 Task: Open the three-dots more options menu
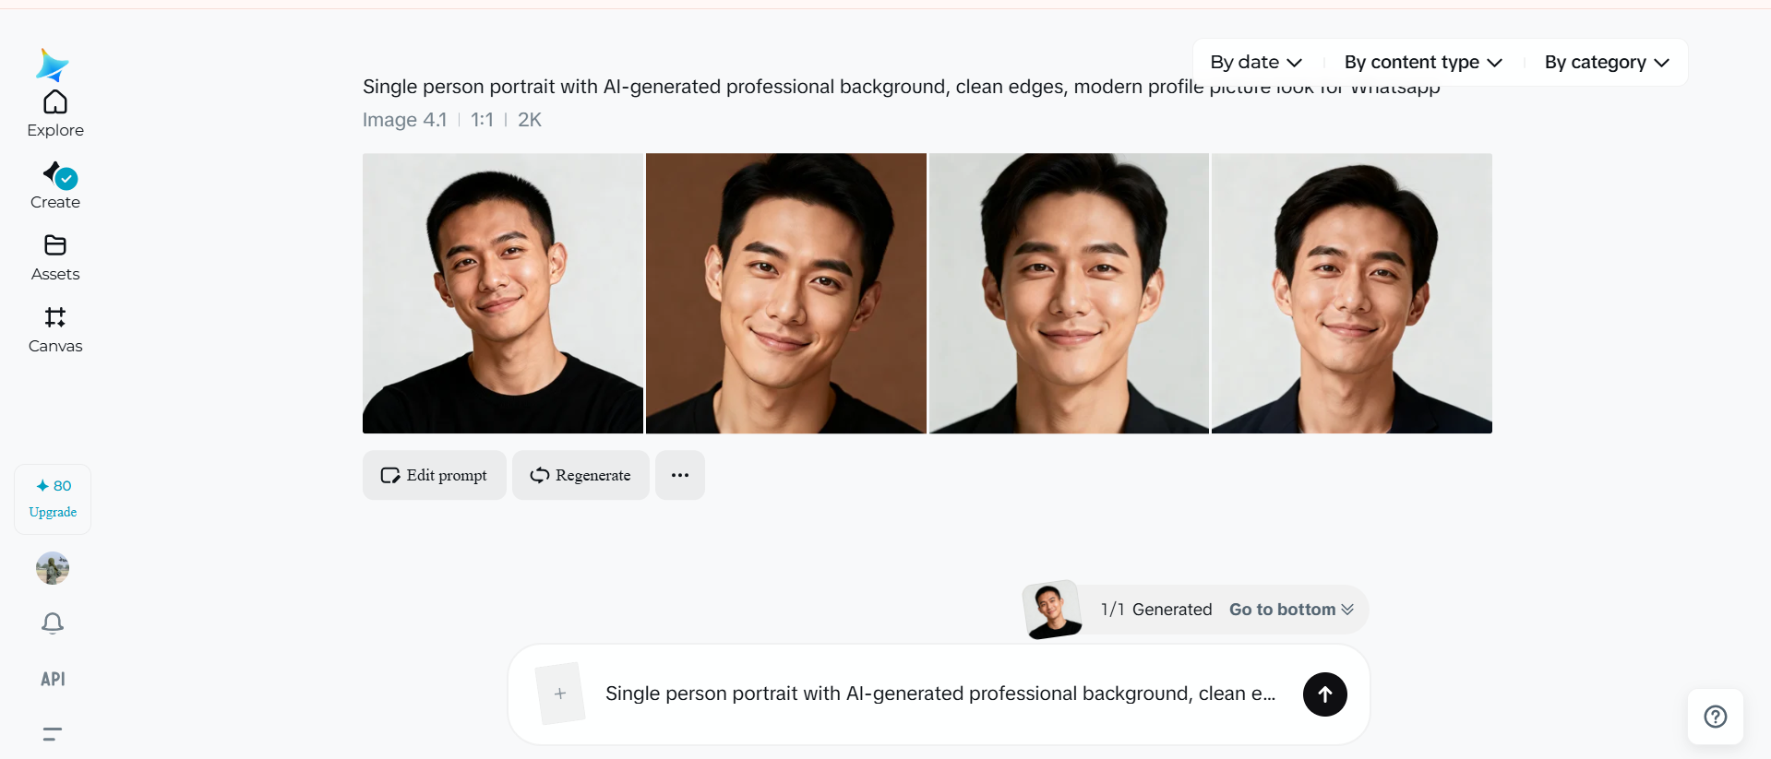click(680, 476)
